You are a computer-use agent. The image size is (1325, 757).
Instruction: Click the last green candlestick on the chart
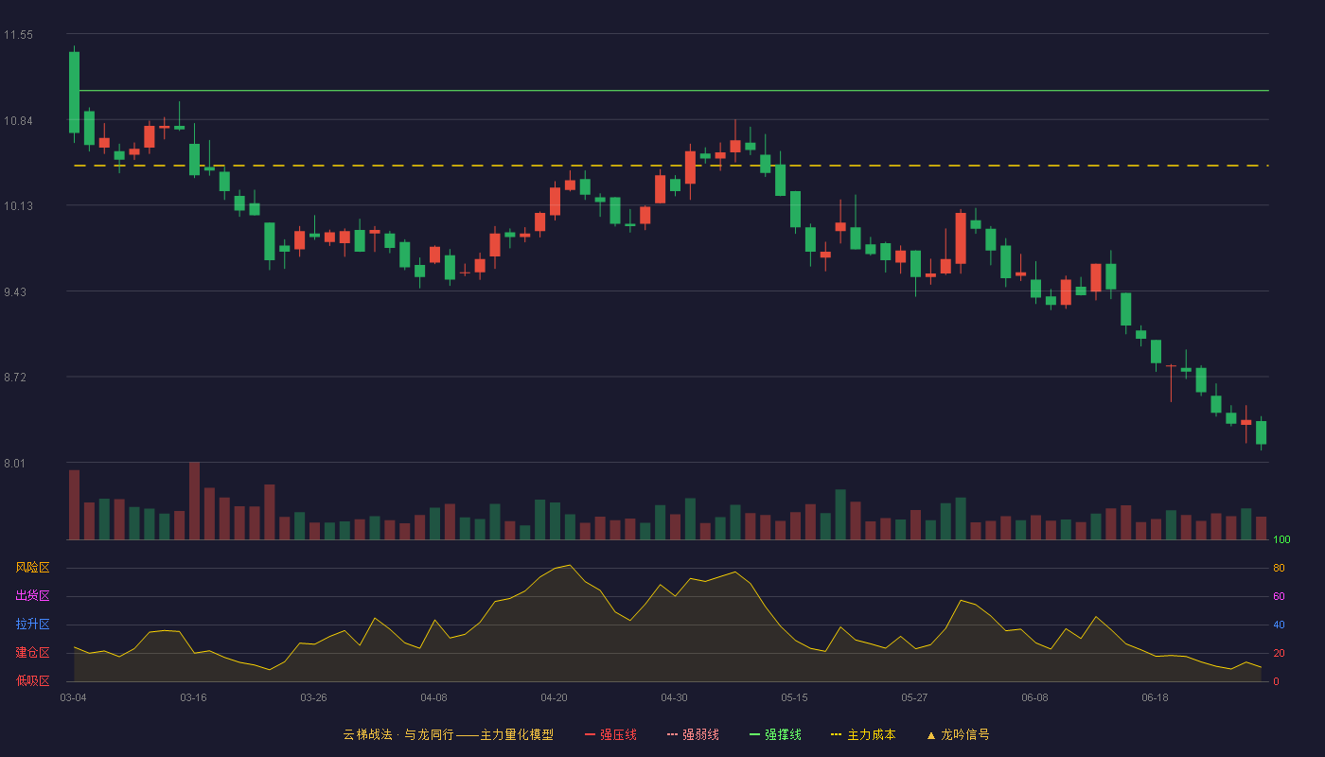1261,432
